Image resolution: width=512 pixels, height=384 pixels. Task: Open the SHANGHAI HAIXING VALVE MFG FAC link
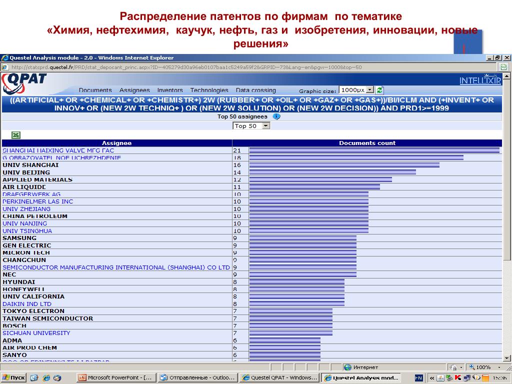[58, 150]
